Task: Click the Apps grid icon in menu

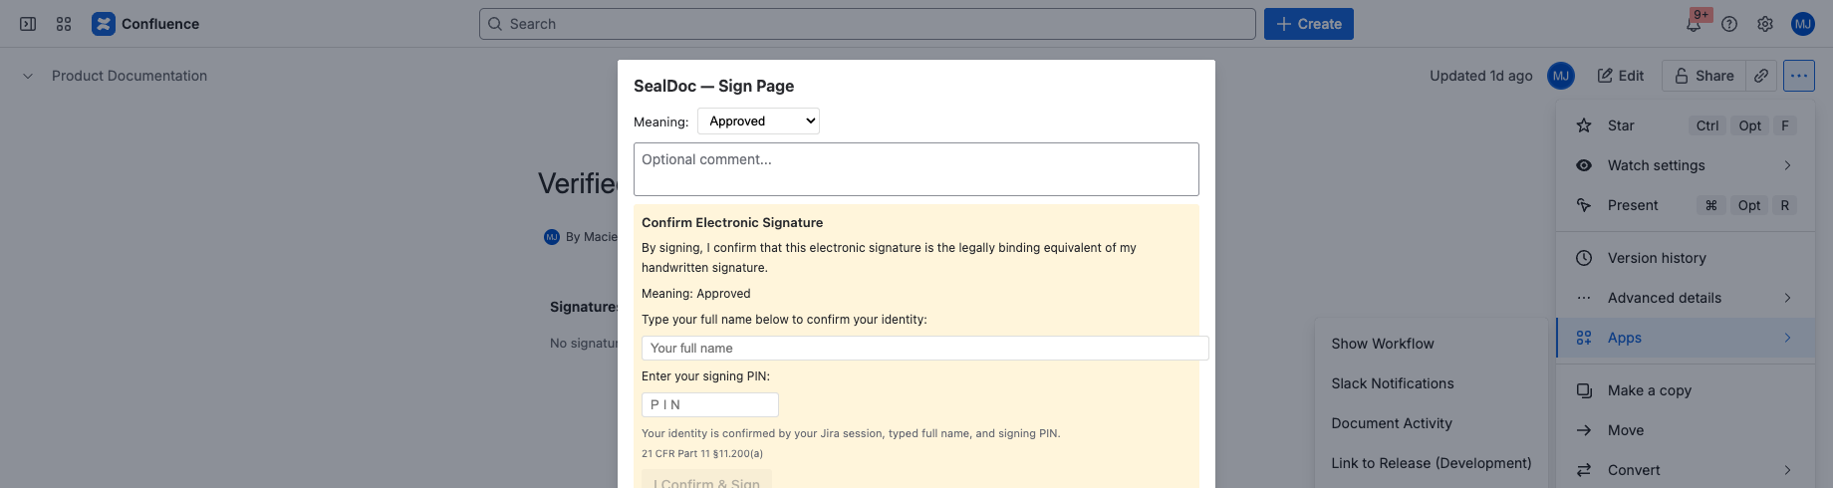Action: coord(1584,338)
